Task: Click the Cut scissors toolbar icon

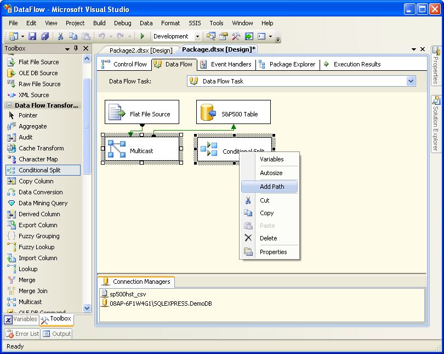Action: point(60,36)
